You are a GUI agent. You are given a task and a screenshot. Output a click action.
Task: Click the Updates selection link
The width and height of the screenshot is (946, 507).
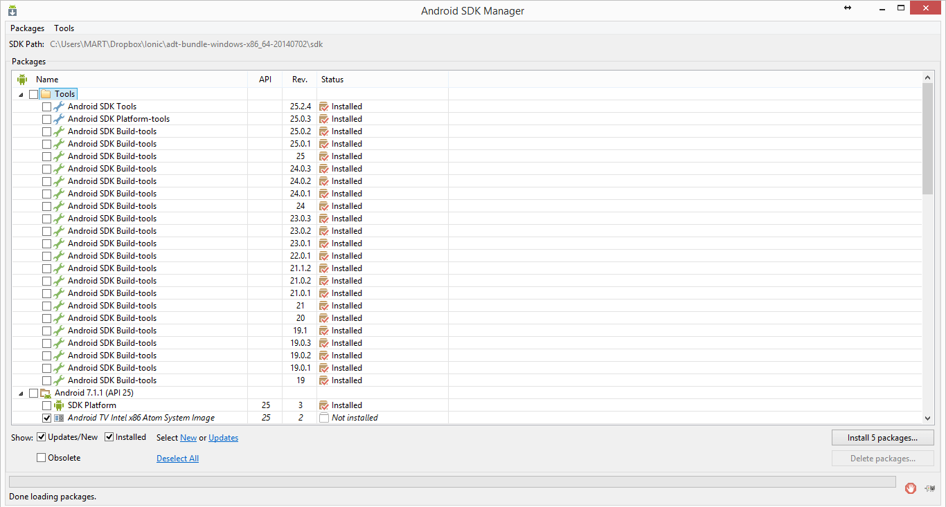click(223, 438)
